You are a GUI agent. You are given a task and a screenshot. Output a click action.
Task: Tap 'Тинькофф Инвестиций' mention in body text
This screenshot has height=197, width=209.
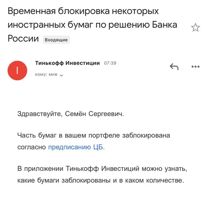[103, 169]
